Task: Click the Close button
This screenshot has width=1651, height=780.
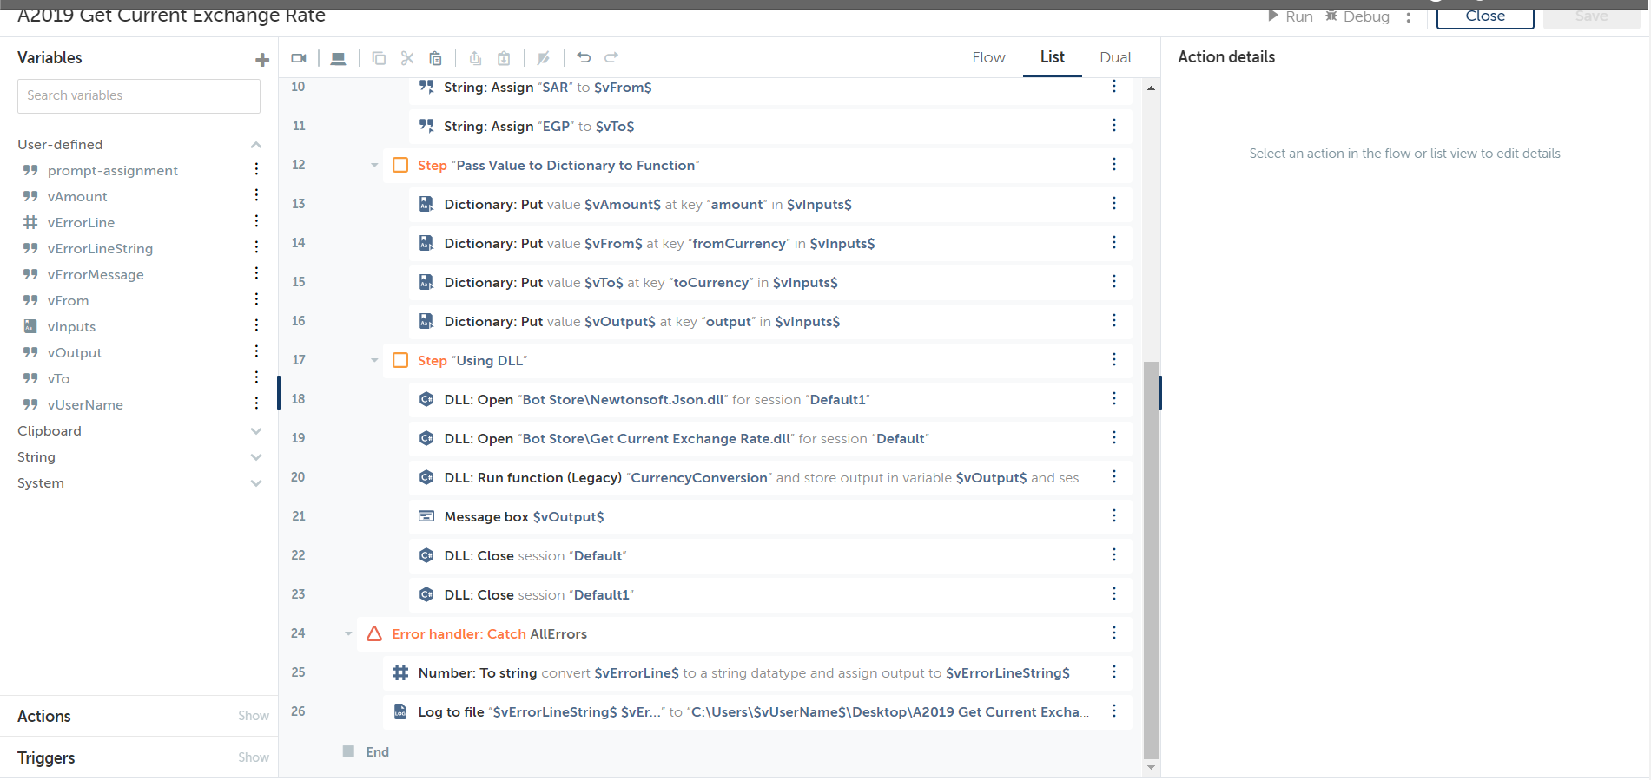Action: click(x=1484, y=16)
